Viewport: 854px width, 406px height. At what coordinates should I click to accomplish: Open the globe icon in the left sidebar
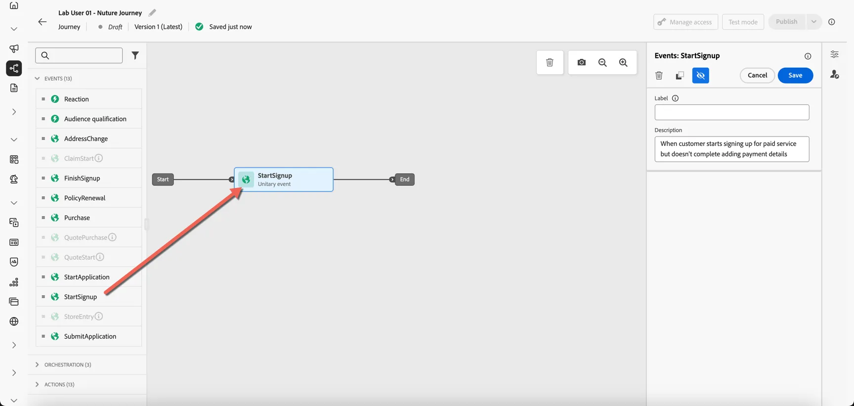14,321
